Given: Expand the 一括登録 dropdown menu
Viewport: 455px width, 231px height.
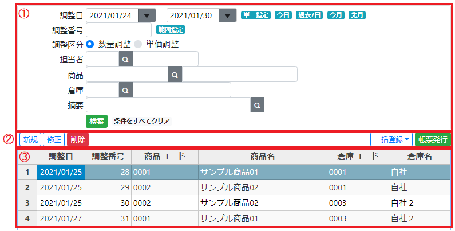Looking at the screenshot, I should point(391,139).
